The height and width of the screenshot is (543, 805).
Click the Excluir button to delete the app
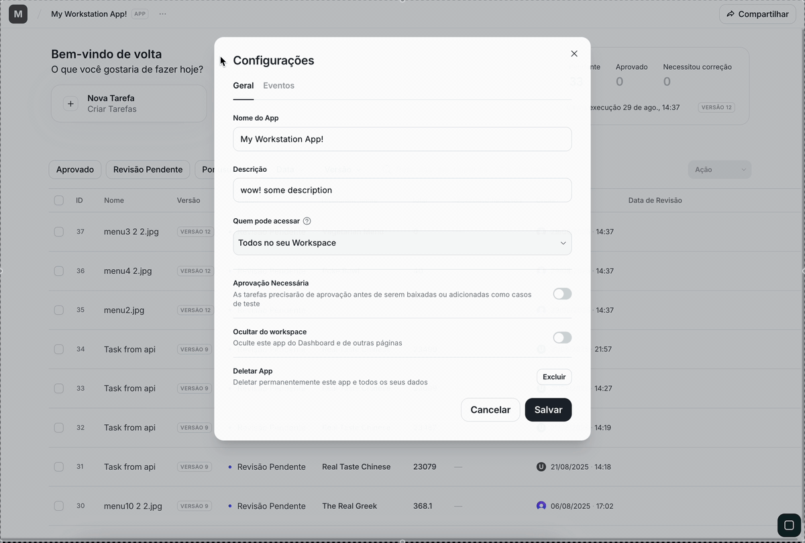[554, 377]
